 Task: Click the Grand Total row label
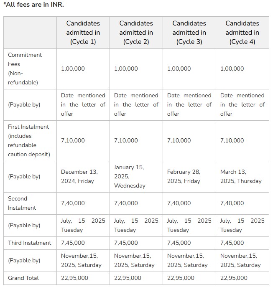(23, 278)
